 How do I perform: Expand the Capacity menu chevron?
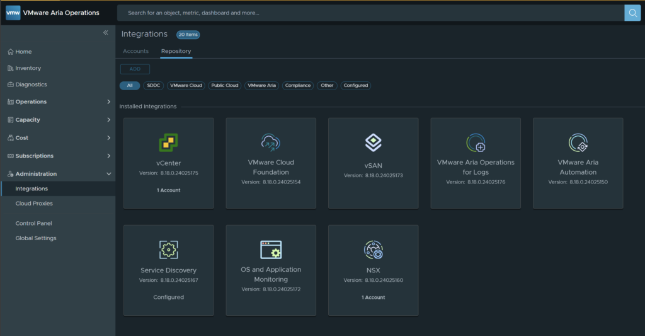tap(108, 120)
